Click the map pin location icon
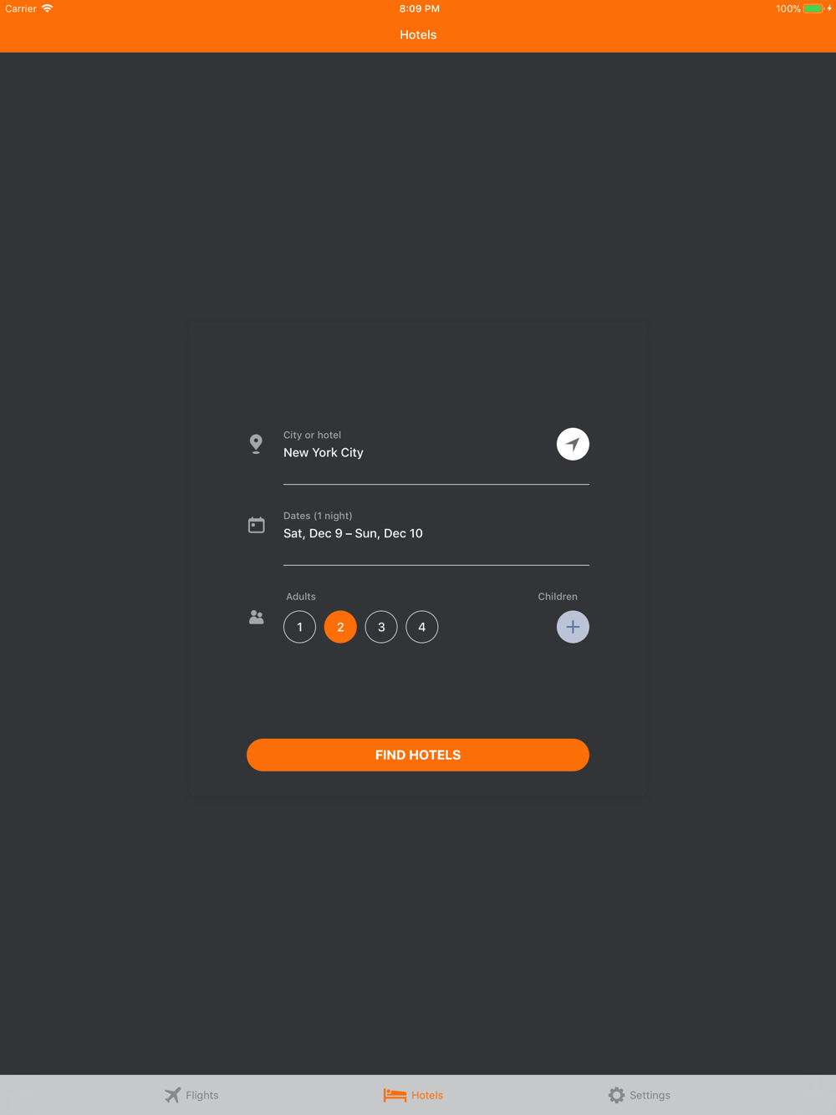Image resolution: width=836 pixels, height=1115 pixels. (256, 444)
